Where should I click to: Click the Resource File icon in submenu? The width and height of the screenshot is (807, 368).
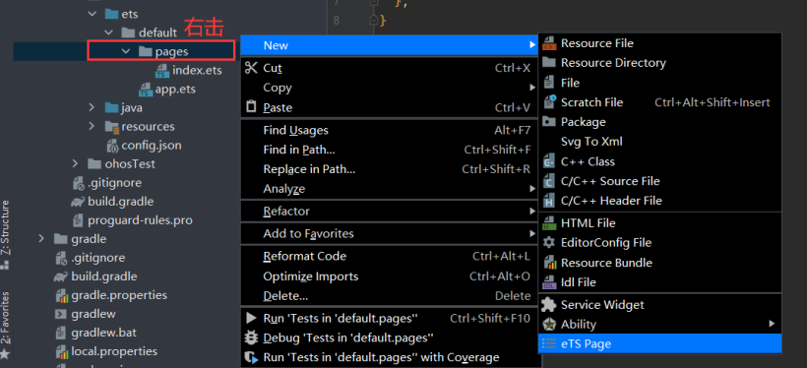pos(549,43)
